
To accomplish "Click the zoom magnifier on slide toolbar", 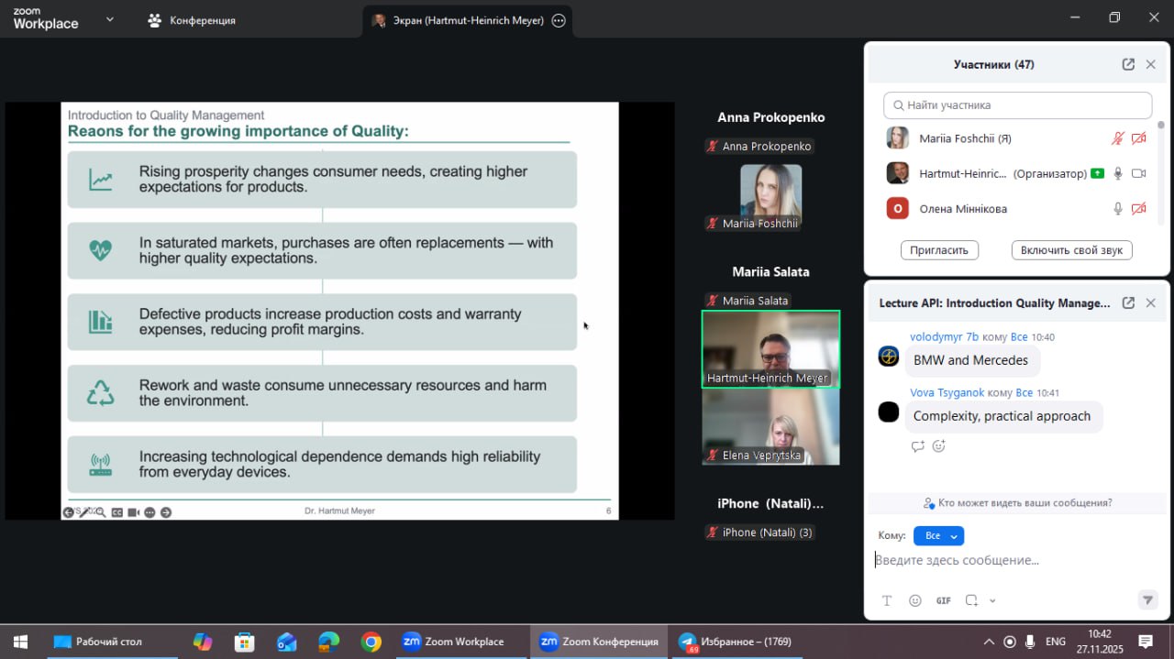I will click(x=100, y=512).
